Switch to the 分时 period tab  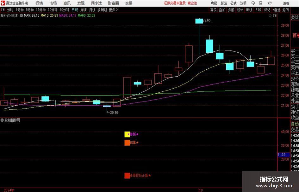coord(10,10)
